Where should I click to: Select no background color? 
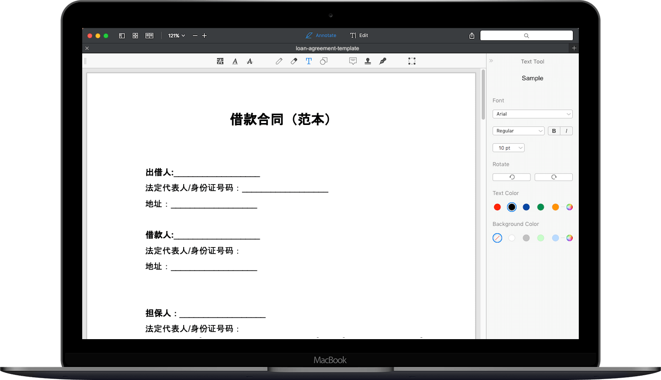point(498,238)
